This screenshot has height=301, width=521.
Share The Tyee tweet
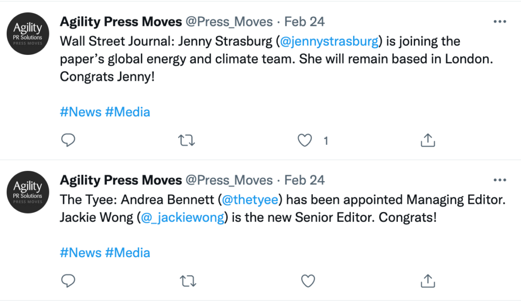pos(428,280)
